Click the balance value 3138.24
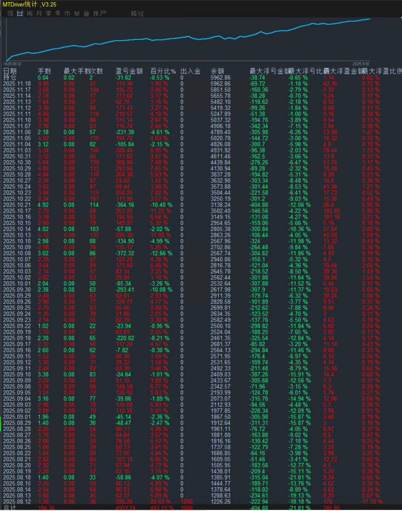This screenshot has width=402, height=511. coord(220,205)
